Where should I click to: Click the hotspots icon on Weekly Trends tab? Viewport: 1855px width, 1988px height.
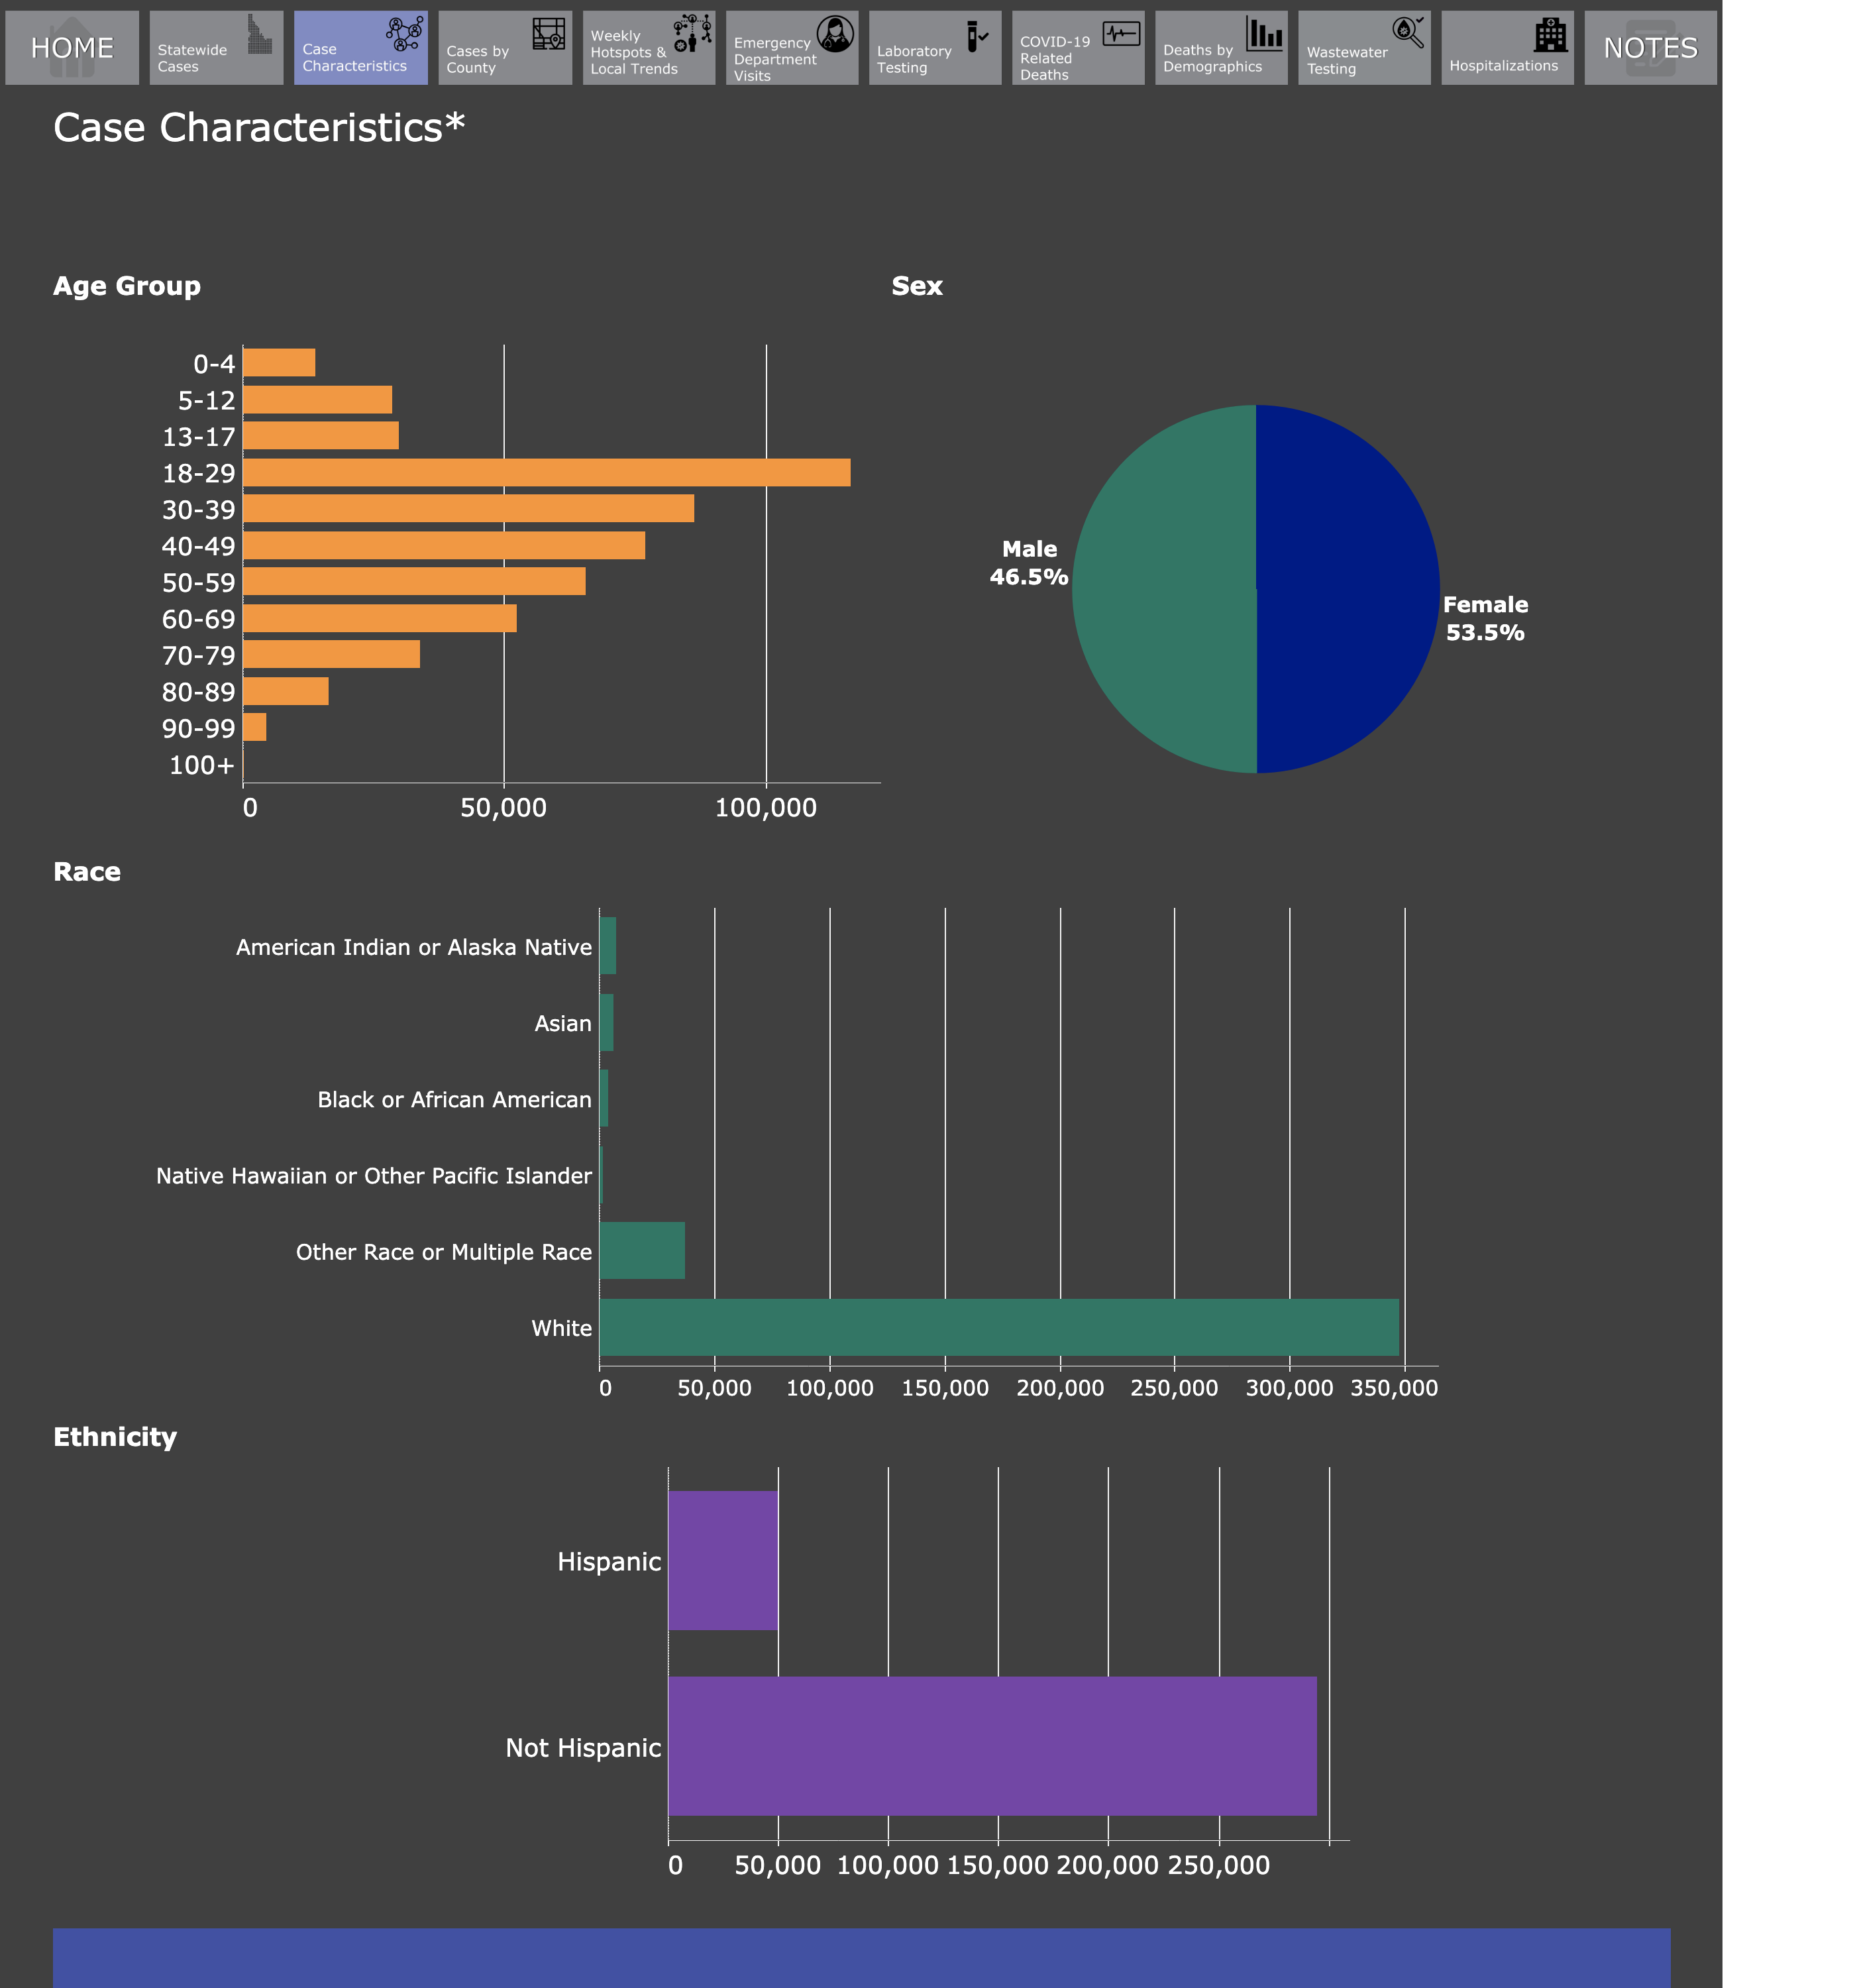pos(692,33)
